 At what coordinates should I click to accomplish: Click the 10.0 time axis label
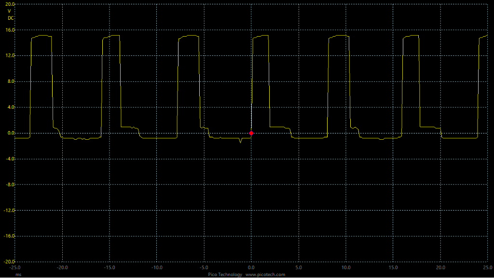coord(345,267)
